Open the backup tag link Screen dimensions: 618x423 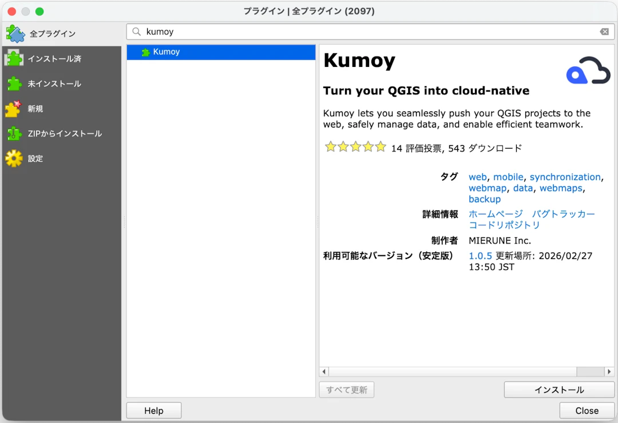coord(485,199)
